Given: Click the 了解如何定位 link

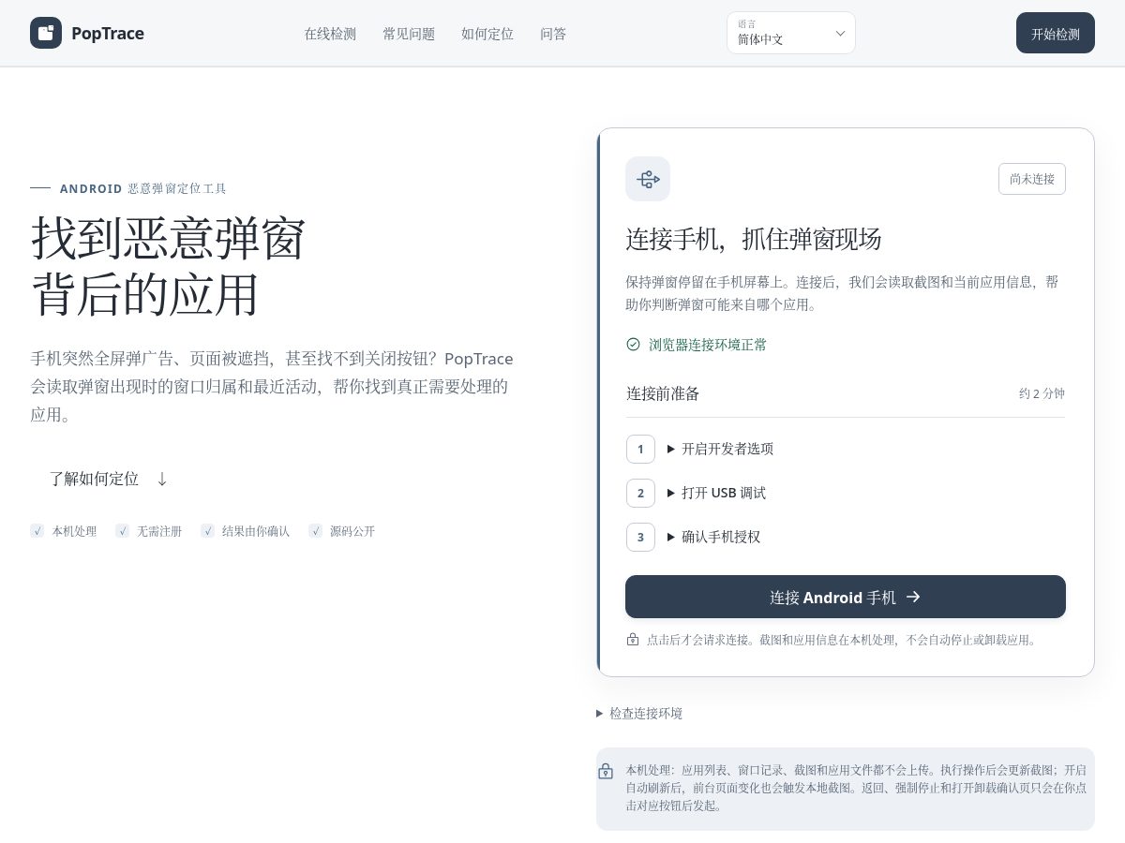Looking at the screenshot, I should (109, 479).
